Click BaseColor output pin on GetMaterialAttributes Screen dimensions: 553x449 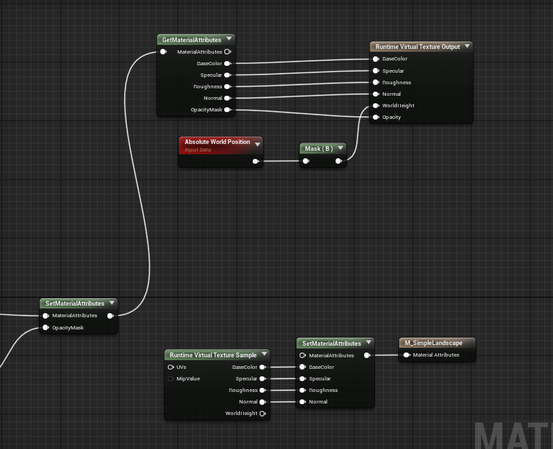[228, 63]
